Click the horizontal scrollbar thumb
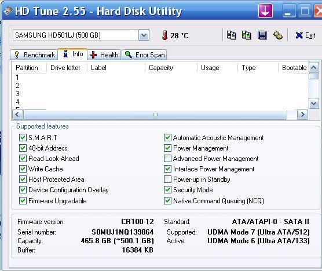The height and width of the screenshot is (271, 322). tap(155, 115)
